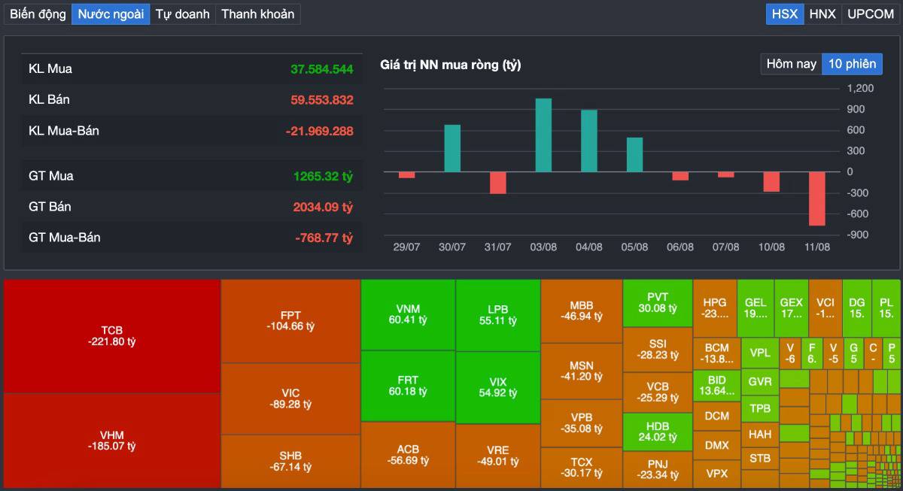This screenshot has height=491, width=903.
Task: Select the Nước ngoài tab
Action: tap(111, 14)
